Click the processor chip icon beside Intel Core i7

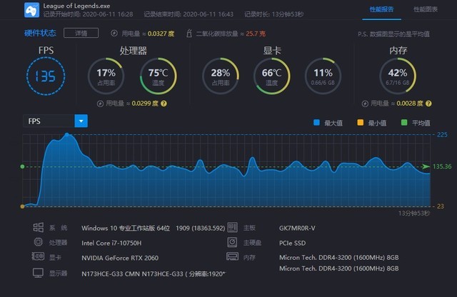[x=38, y=243]
